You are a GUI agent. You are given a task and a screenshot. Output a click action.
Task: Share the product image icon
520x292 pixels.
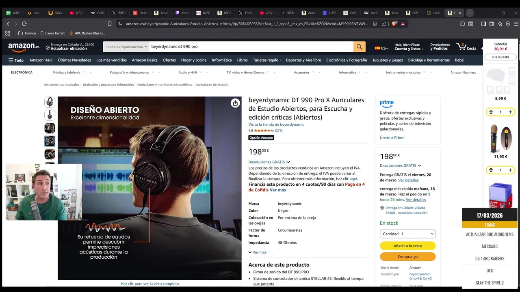point(235,103)
